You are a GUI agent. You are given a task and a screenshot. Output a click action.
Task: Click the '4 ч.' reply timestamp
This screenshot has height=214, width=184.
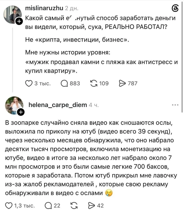(94, 105)
